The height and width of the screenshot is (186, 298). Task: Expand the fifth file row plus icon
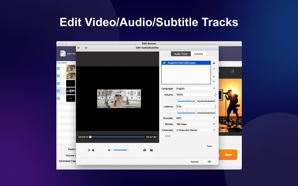pos(58,98)
